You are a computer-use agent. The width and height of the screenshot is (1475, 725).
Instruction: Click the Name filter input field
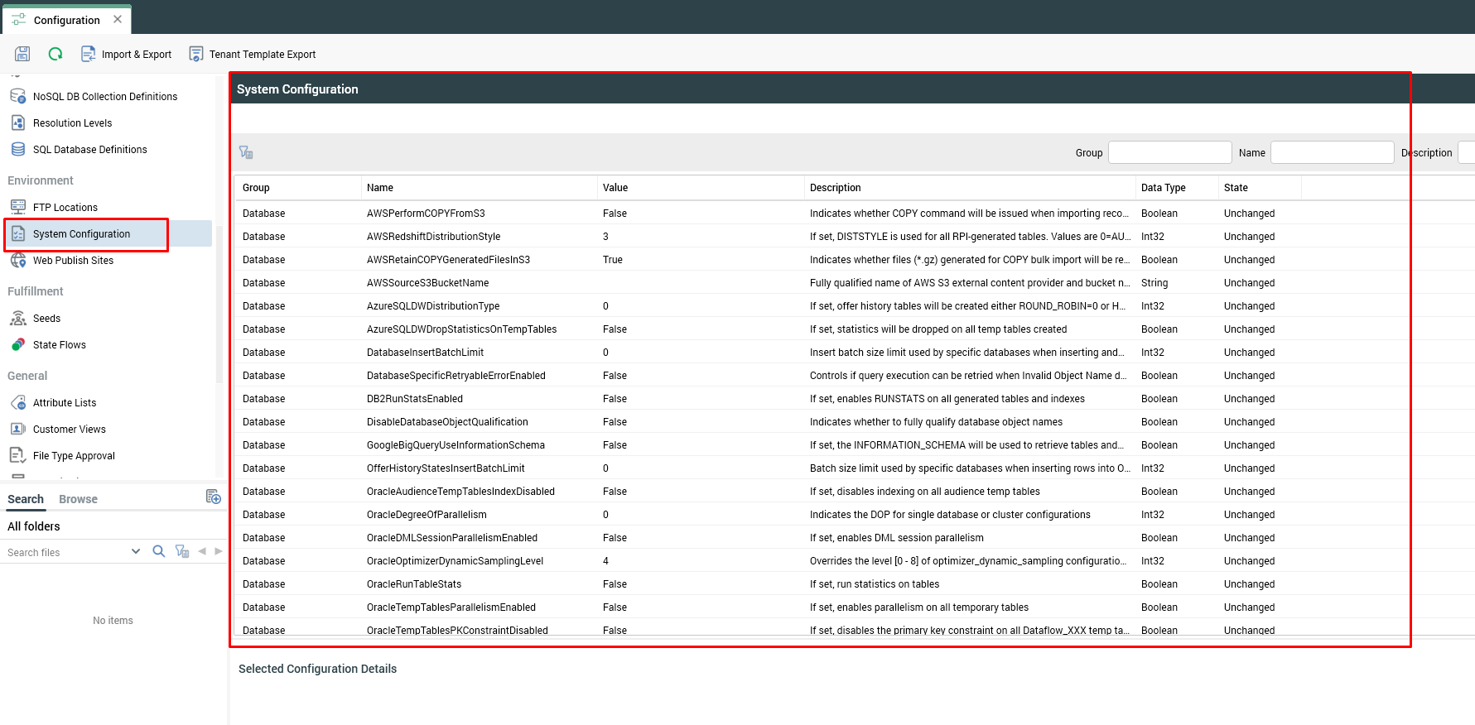(1332, 152)
